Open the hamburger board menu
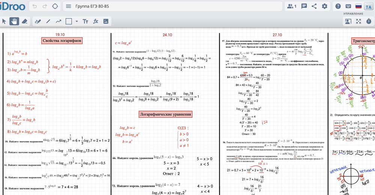Image resolution: width=375 pixels, height=195 pixels. pyautogui.click(x=68, y=6)
